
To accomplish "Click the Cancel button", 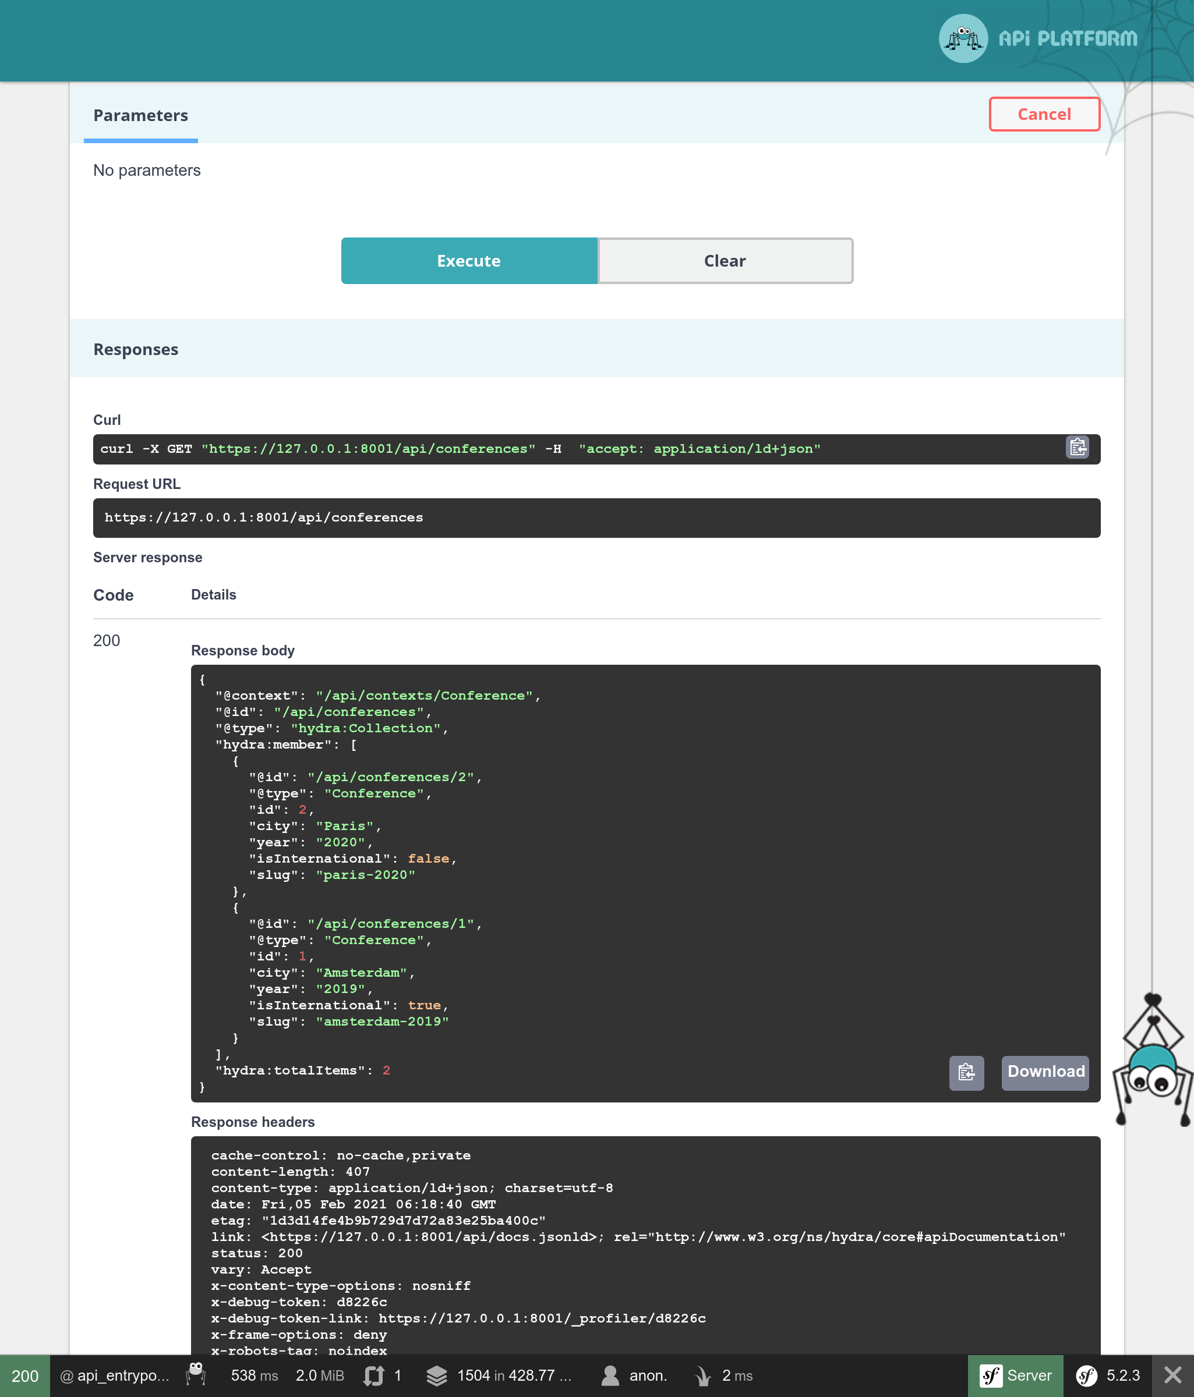I will coord(1044,114).
